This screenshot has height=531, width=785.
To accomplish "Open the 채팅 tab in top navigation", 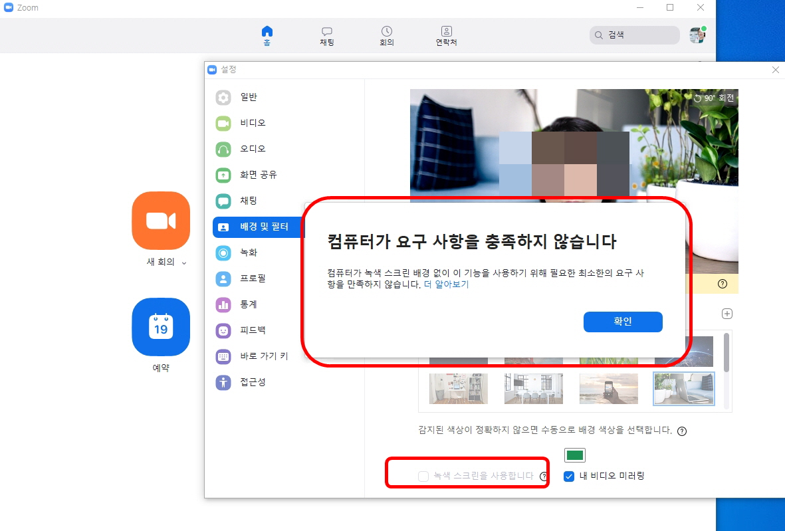I will (x=327, y=35).
